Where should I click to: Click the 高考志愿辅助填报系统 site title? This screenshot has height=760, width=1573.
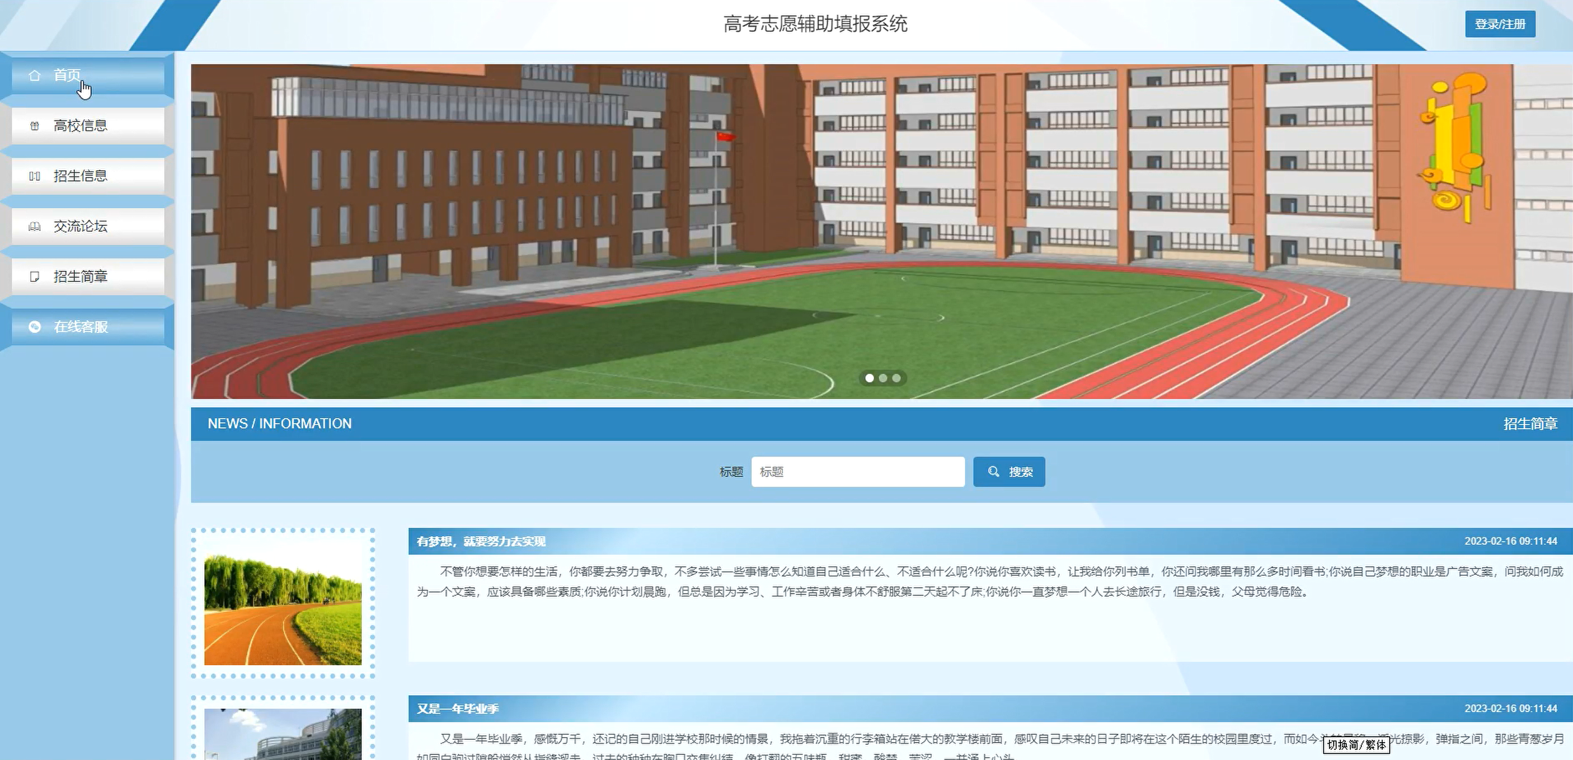(x=815, y=25)
